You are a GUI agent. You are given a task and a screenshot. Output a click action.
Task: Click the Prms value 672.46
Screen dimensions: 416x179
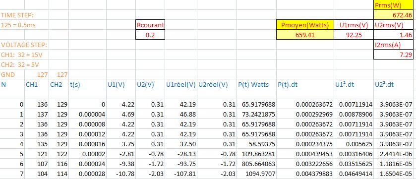pyautogui.click(x=395, y=15)
